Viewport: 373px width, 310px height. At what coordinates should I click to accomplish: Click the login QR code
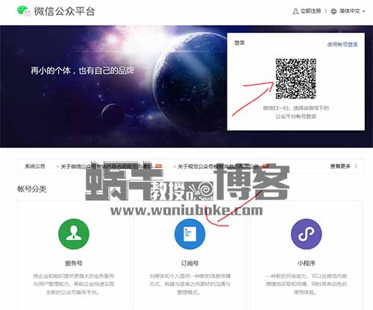point(295,79)
